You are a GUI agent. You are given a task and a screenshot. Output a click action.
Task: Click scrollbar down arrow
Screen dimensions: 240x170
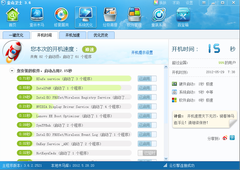pos(166,159)
